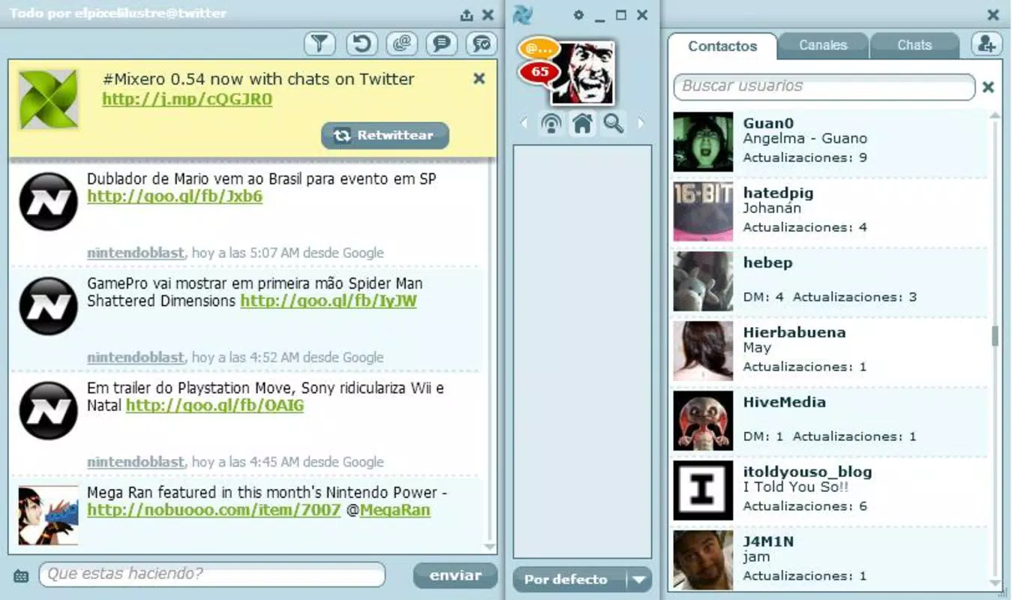This screenshot has width=1012, height=600.
Task: Select contact J4M1N
Action: 829,559
